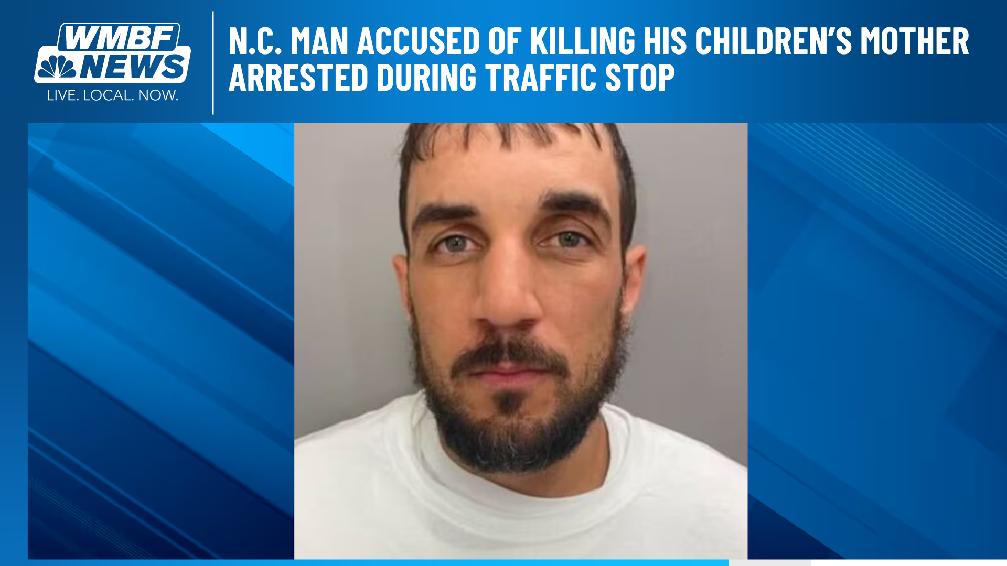Image resolution: width=1007 pixels, height=566 pixels.
Task: Click the white end segment of bottom bar
Action: pyautogui.click(x=909, y=563)
